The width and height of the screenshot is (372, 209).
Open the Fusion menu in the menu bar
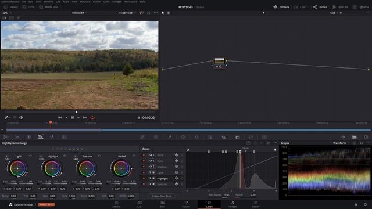97,2
